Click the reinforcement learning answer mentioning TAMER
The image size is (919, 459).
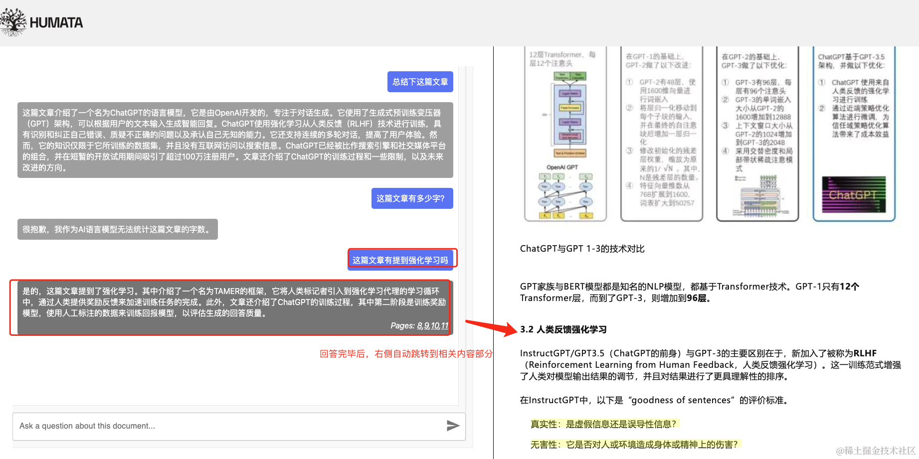pyautogui.click(x=235, y=307)
